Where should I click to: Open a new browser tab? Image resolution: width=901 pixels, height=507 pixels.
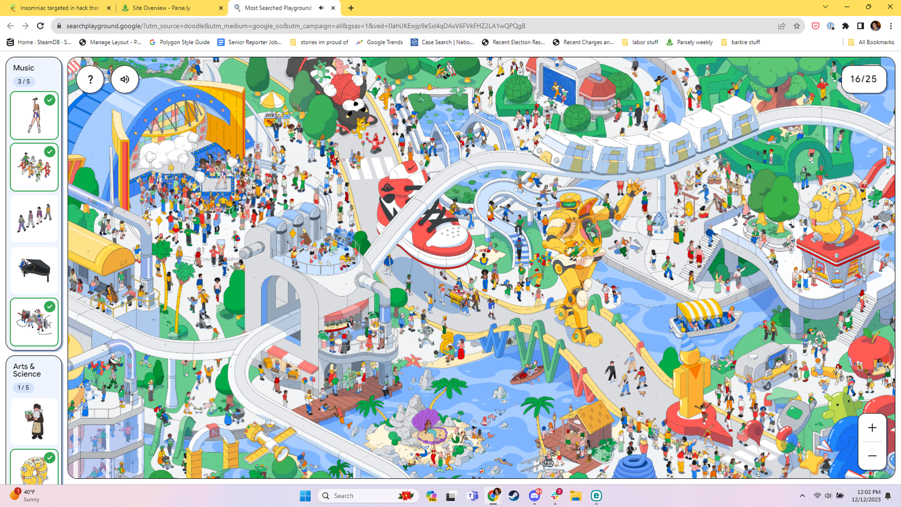coord(351,8)
